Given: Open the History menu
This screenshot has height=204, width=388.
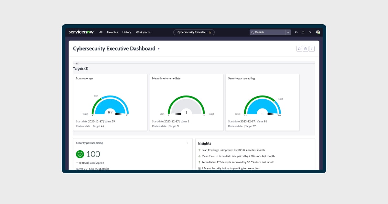Looking at the screenshot, I should point(127,32).
